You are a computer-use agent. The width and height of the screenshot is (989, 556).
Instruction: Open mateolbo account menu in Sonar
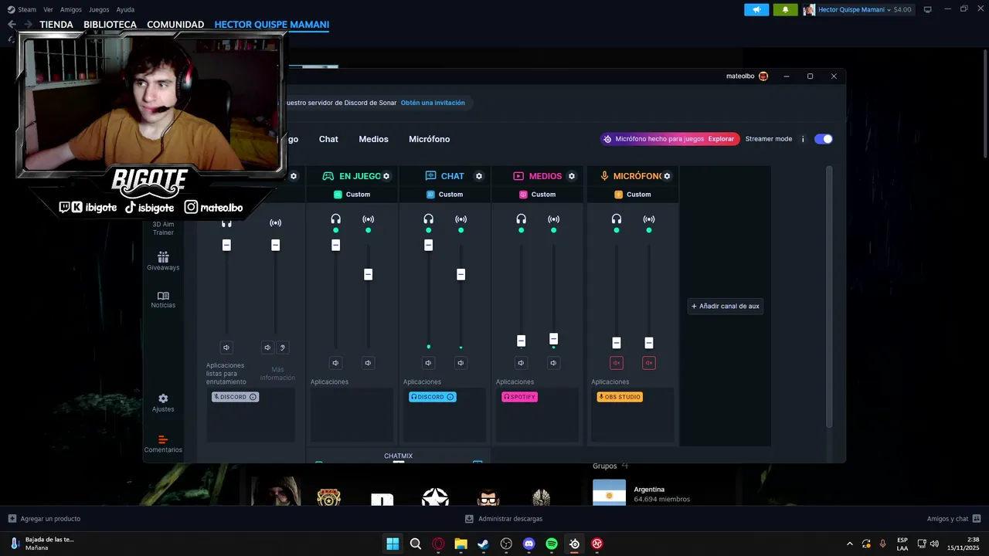click(x=747, y=76)
